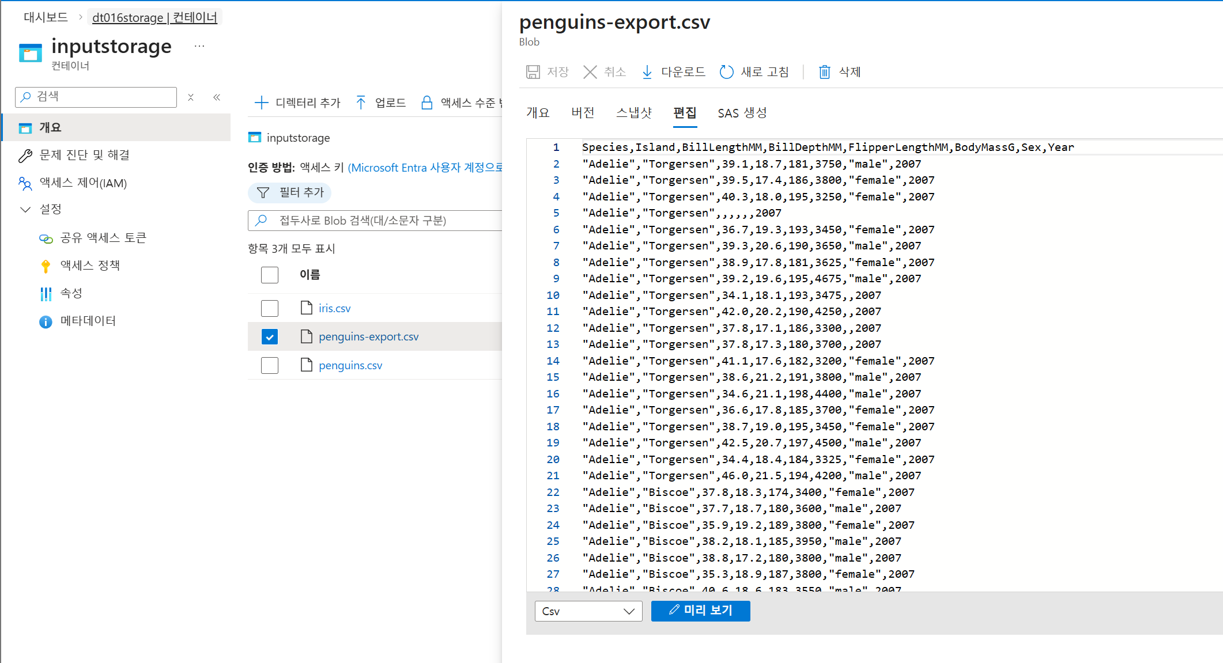The height and width of the screenshot is (663, 1223).
Task: Click the Refresh (새로 고침) circular icon
Action: [726, 72]
